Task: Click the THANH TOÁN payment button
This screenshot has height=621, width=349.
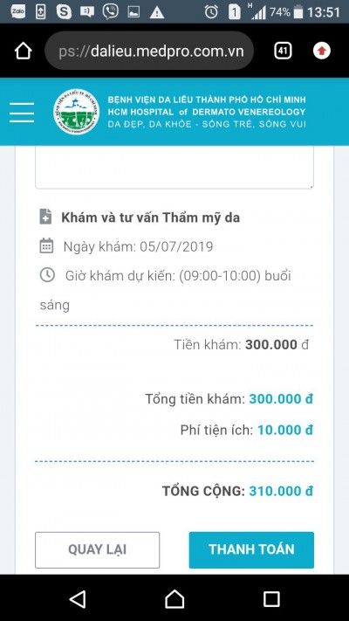Action: (x=251, y=549)
